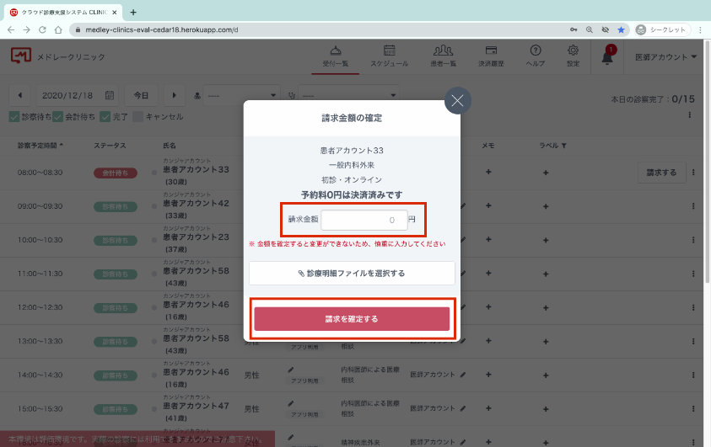
Task: Click the 請求金額 amount input field
Action: click(364, 220)
